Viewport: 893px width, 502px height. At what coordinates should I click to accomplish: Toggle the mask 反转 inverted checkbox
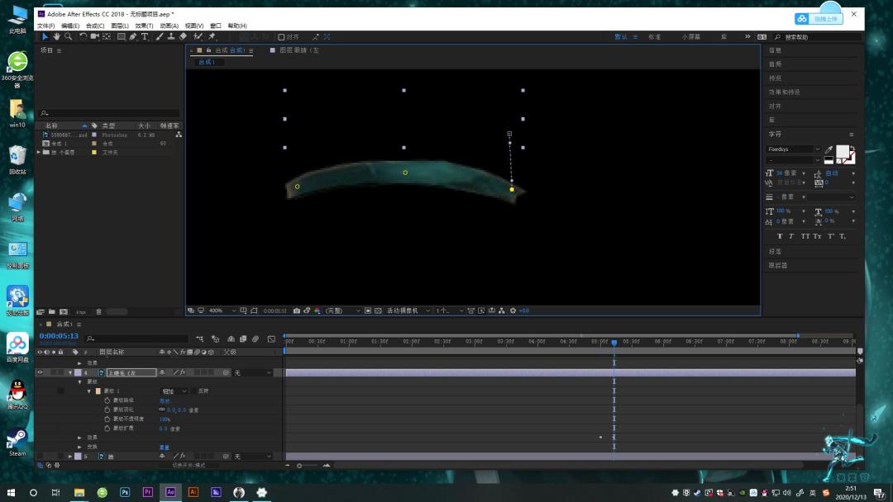tap(193, 391)
